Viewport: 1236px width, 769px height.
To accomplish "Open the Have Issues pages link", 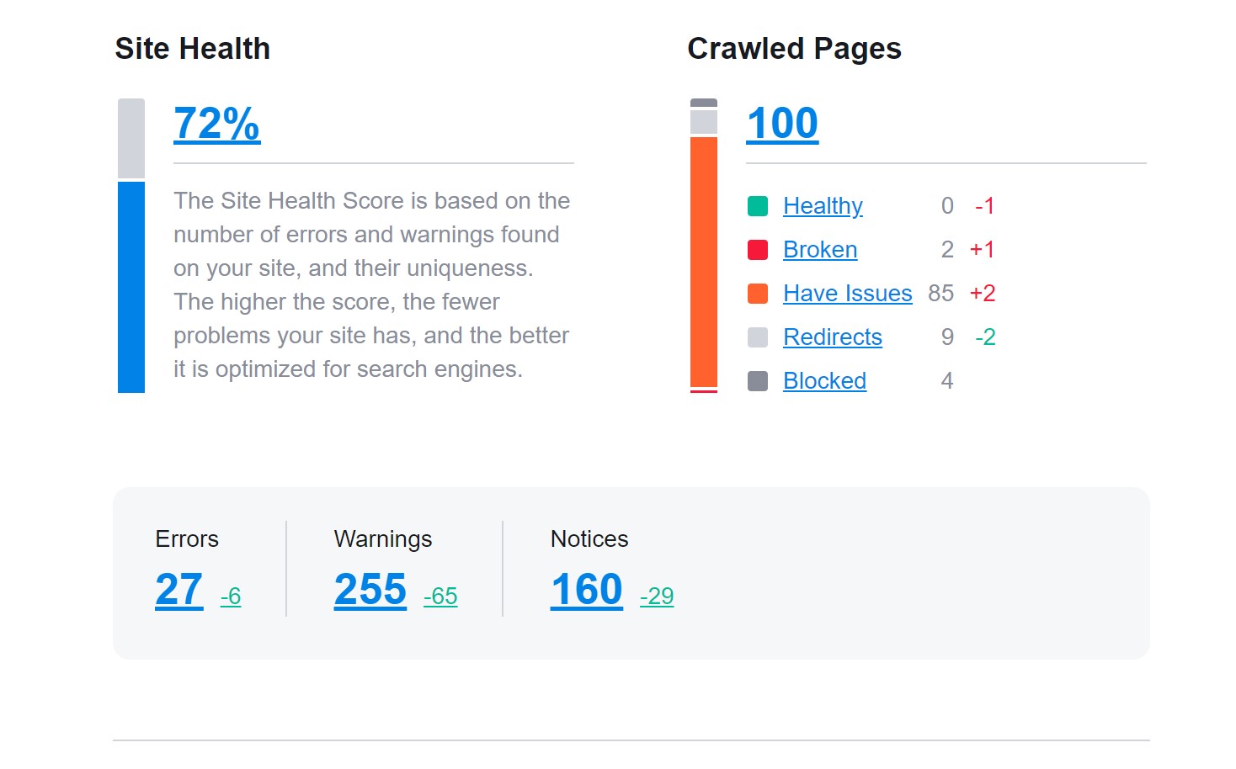I will (848, 294).
